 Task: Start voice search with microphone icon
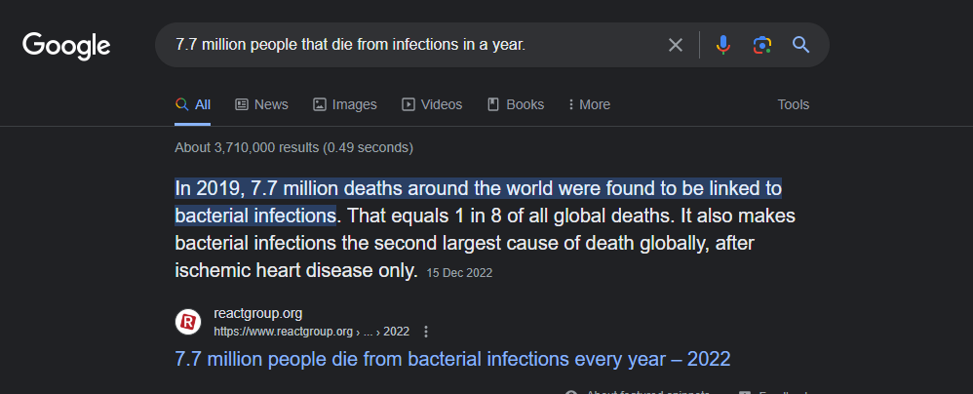722,45
